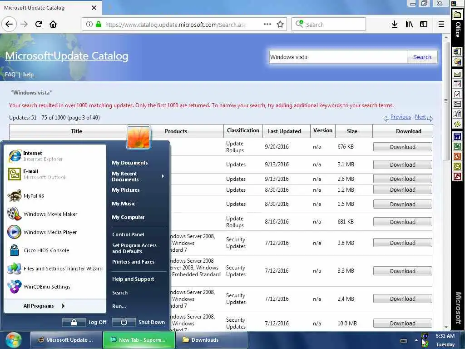
Task: Go back using the browser back arrow
Action: tap(9, 24)
